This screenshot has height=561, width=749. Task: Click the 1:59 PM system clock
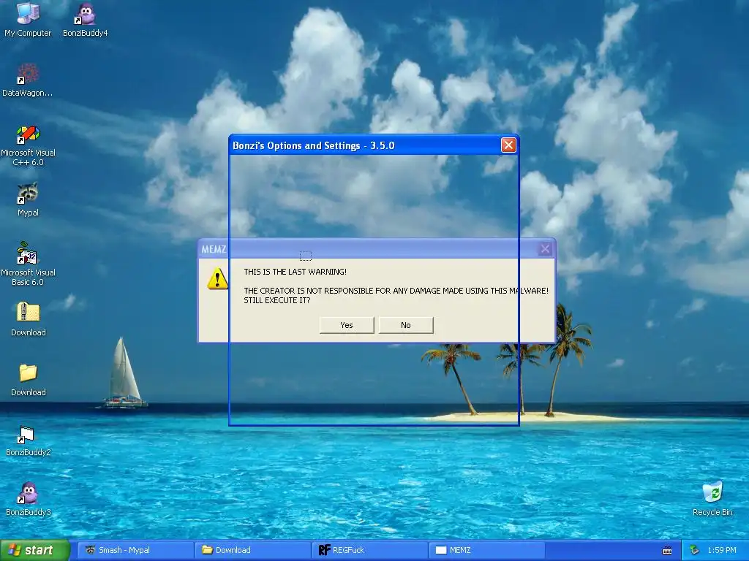722,551
